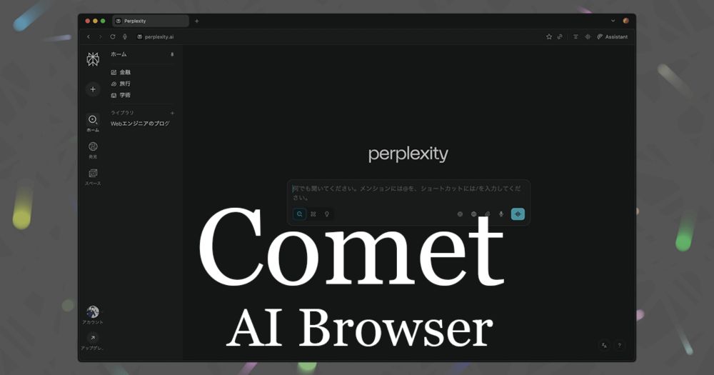Minimize the window with the yellow traffic light
This screenshot has height=375, width=714.
pos(95,21)
